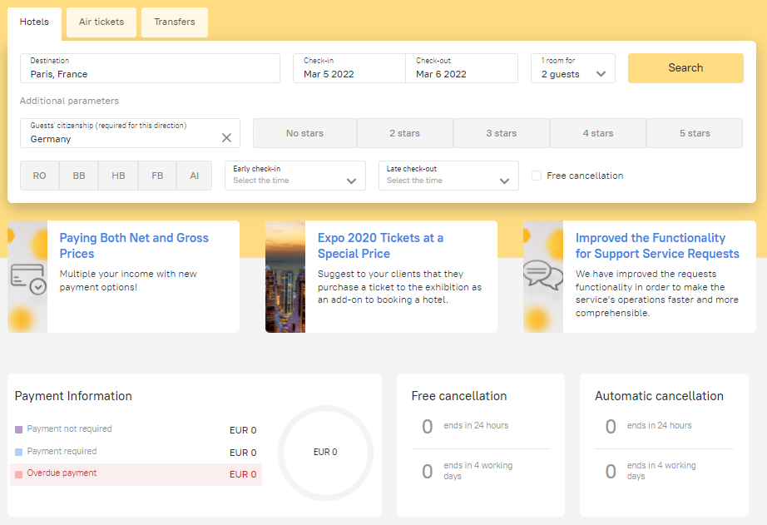This screenshot has height=525, width=767.
Task: Switch to the Air tickets tab
Action: pos(101,22)
